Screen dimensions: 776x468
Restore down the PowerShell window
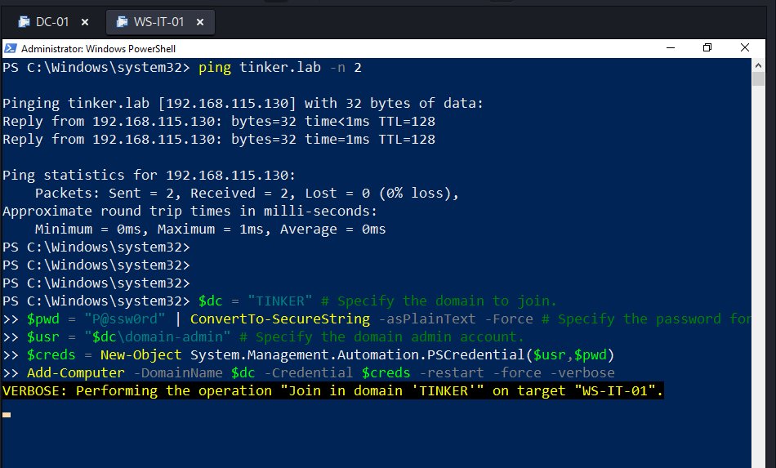707,48
